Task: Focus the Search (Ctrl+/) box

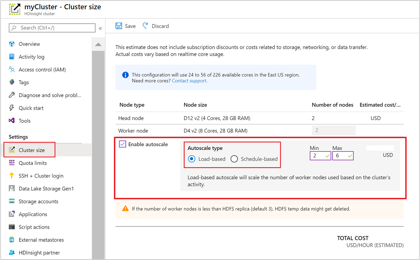Action: pyautogui.click(x=52, y=28)
